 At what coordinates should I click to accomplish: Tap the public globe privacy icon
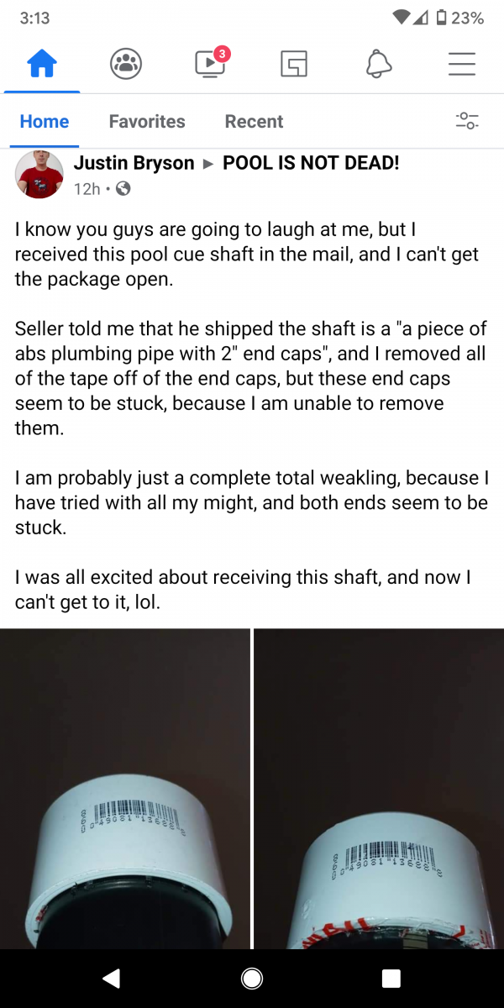pos(123,189)
